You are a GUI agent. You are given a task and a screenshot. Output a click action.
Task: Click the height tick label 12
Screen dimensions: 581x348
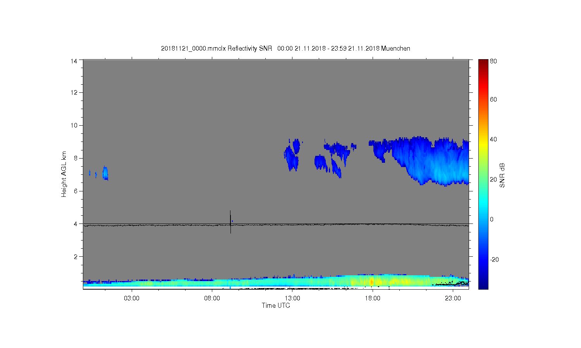tap(74, 92)
